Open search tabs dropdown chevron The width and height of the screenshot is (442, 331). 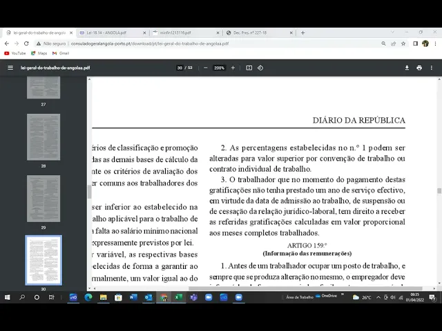(x=392, y=32)
